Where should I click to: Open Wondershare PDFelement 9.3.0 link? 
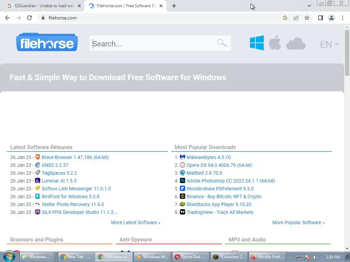pyautogui.click(x=220, y=189)
